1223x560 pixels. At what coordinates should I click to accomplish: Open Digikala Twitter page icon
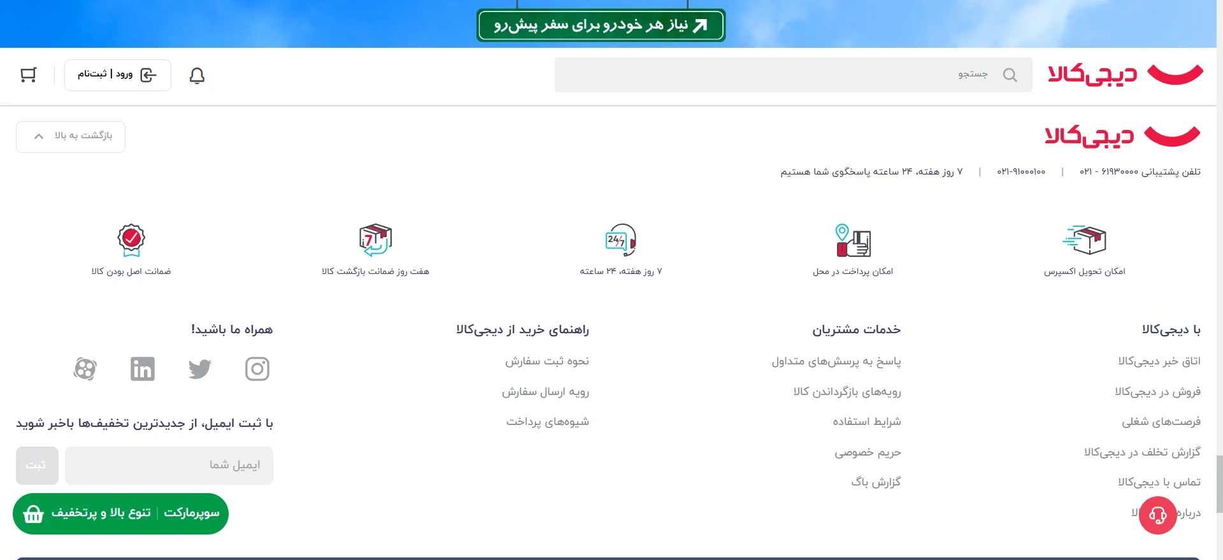(x=200, y=369)
